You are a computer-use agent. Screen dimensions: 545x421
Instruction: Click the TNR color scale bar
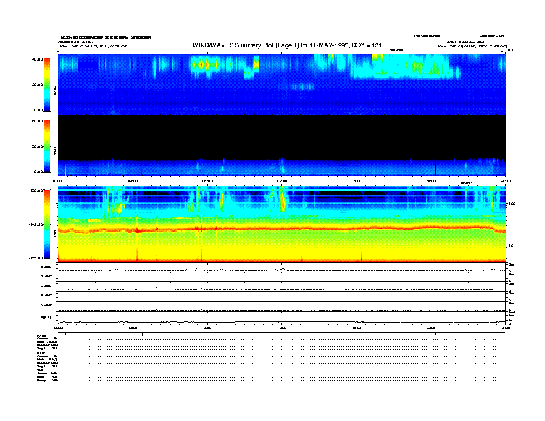pyautogui.click(x=47, y=224)
